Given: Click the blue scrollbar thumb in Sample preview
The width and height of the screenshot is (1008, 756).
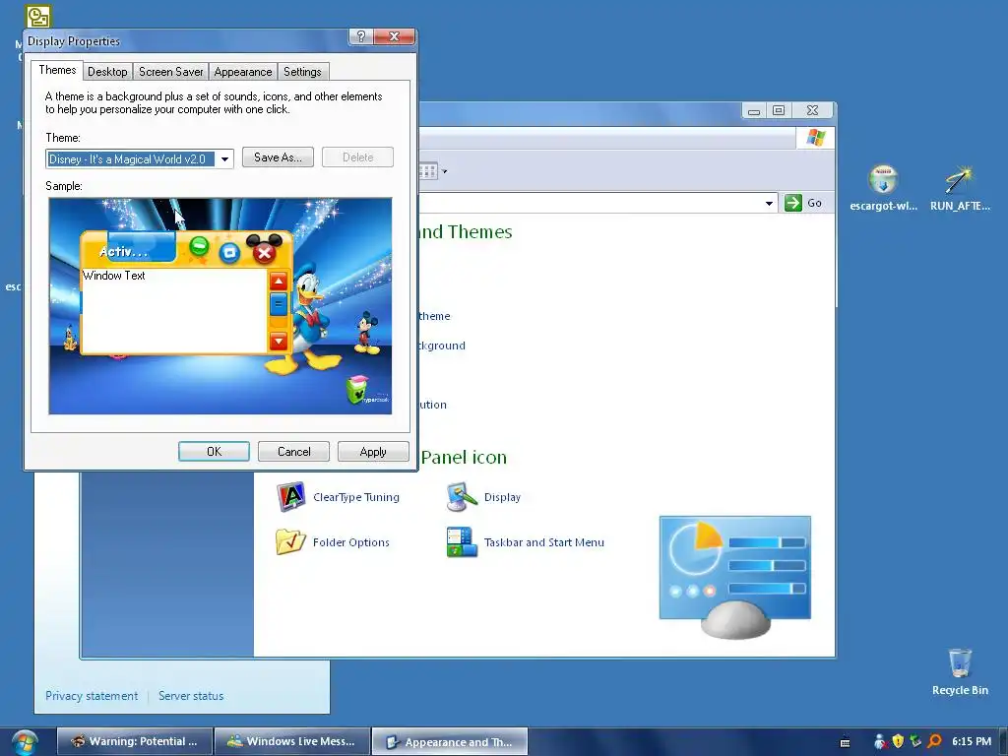Looking at the screenshot, I should (x=279, y=304).
